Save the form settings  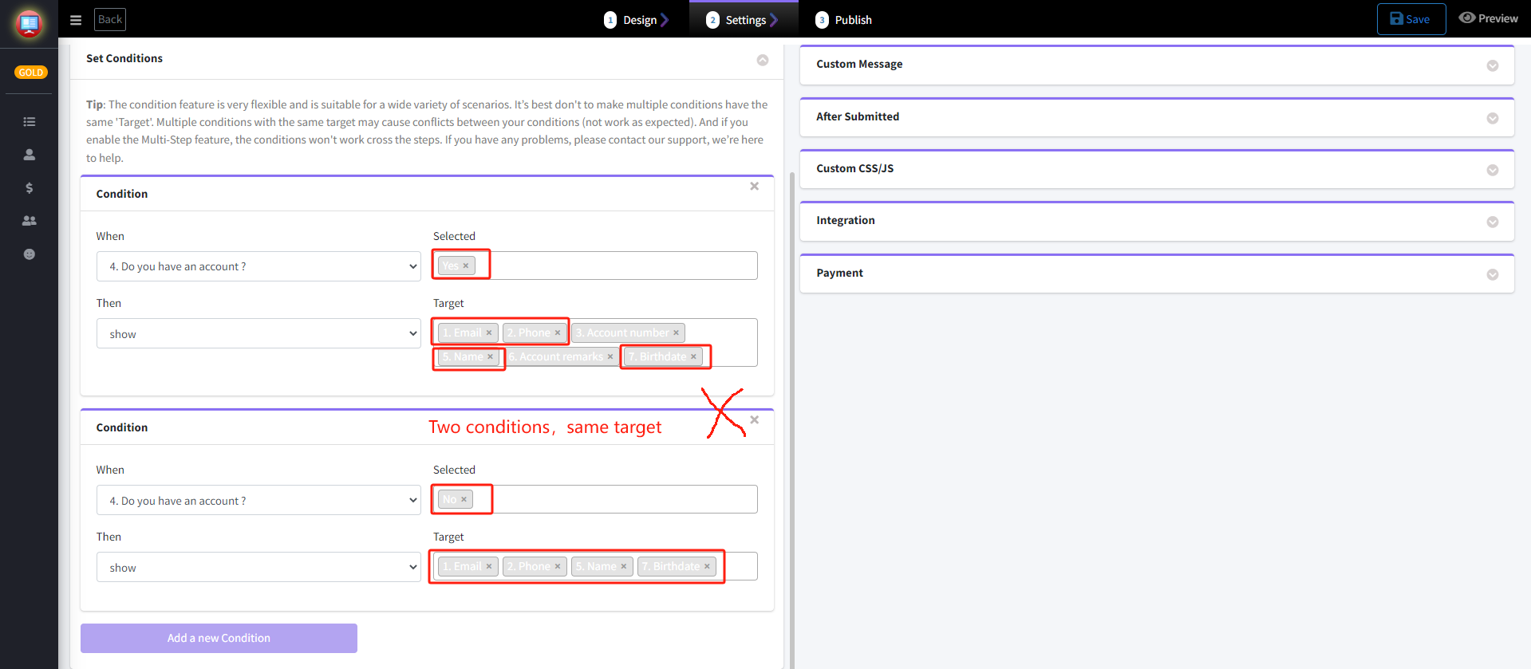pyautogui.click(x=1411, y=19)
